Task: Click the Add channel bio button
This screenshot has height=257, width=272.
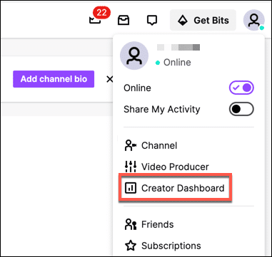Action: [x=54, y=79]
